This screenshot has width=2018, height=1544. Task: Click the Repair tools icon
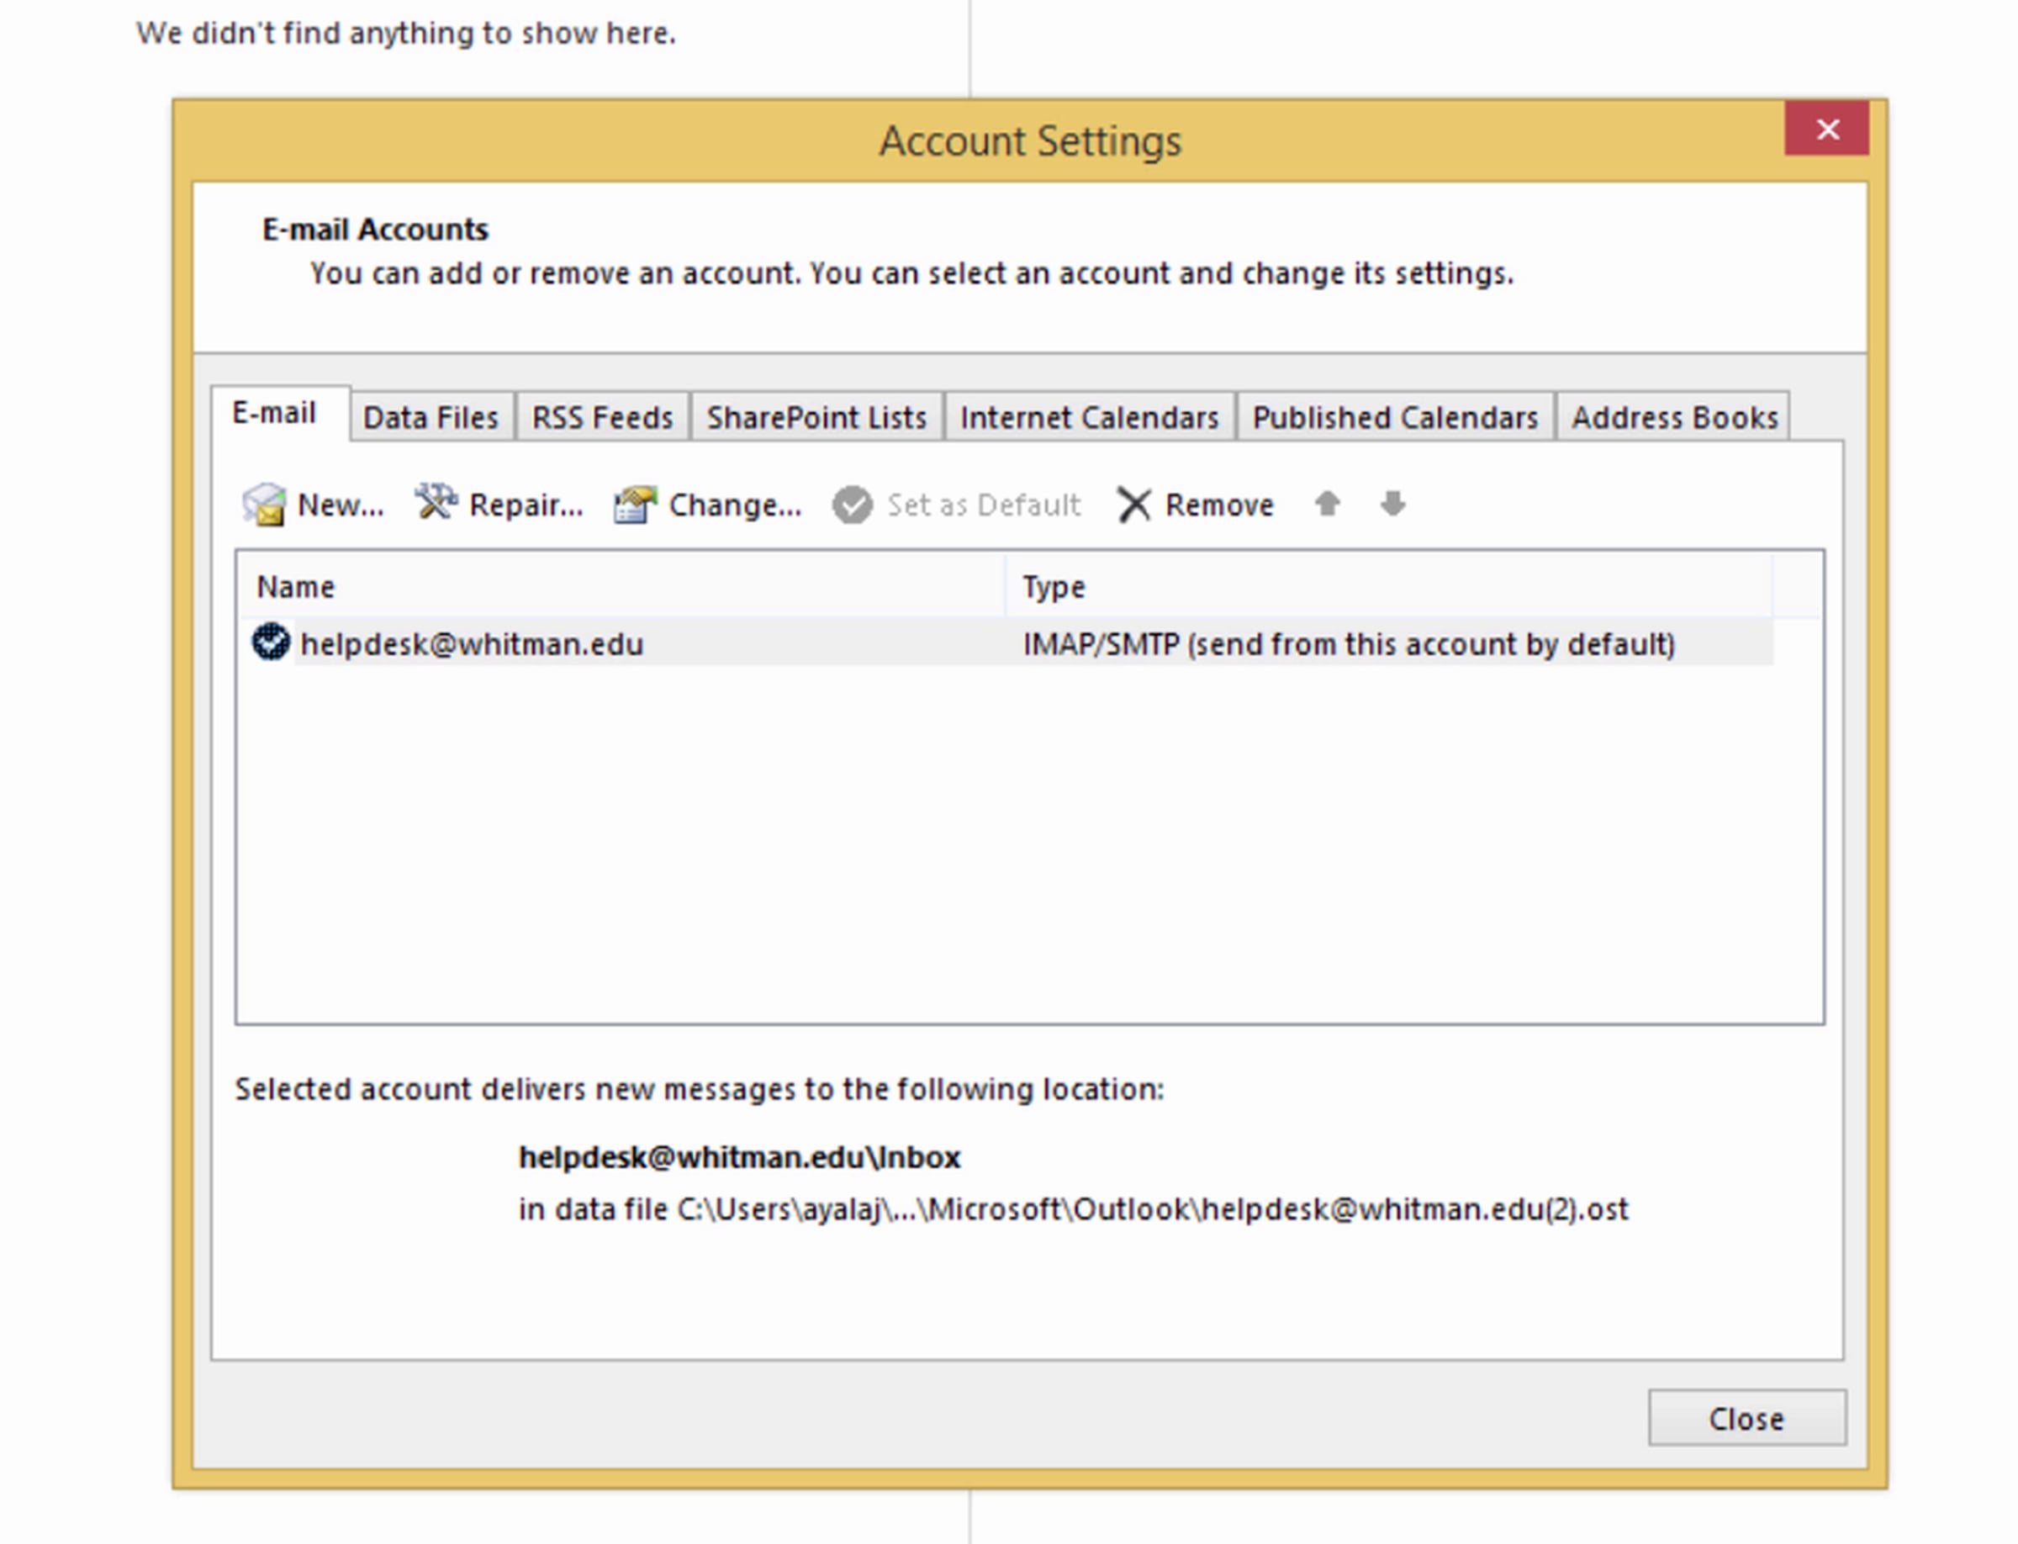pos(436,503)
